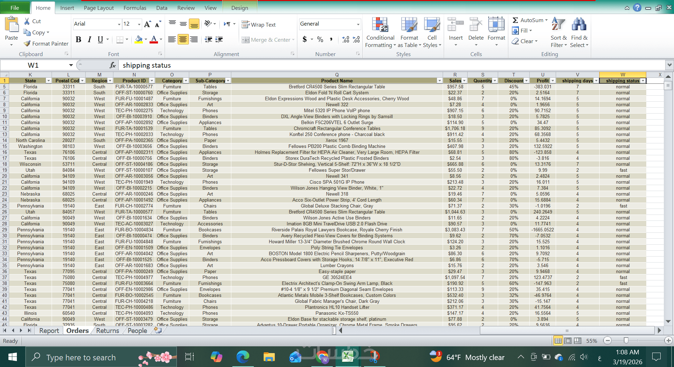The width and height of the screenshot is (674, 367).
Task: Open the font size dropdown
Action: coord(139,24)
